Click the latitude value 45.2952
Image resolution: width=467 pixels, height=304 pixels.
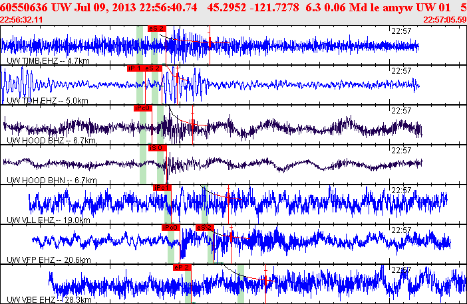point(227,7)
